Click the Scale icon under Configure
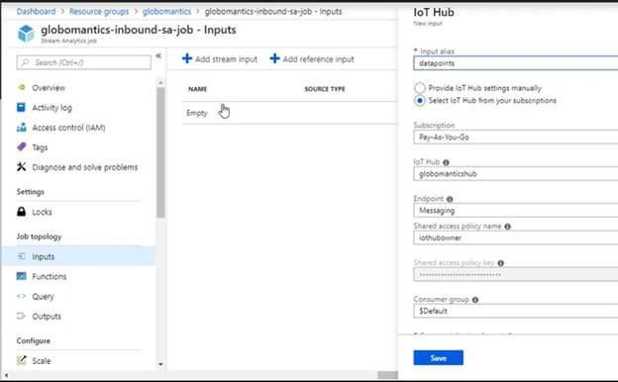The height and width of the screenshot is (382, 618). click(x=21, y=360)
